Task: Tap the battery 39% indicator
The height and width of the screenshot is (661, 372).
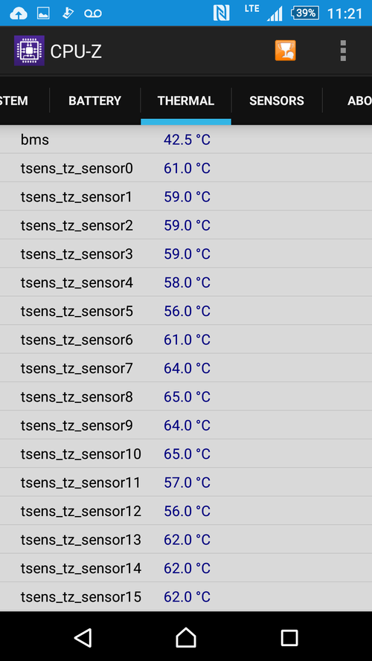Action: pos(305,13)
